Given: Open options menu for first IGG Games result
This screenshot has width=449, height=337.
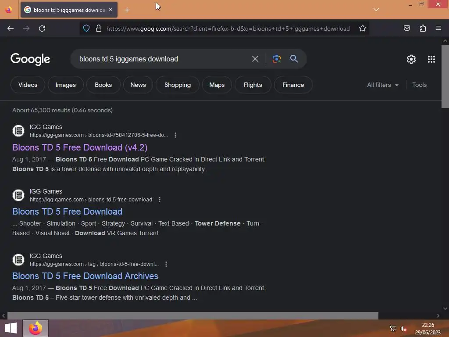Looking at the screenshot, I should [x=175, y=135].
